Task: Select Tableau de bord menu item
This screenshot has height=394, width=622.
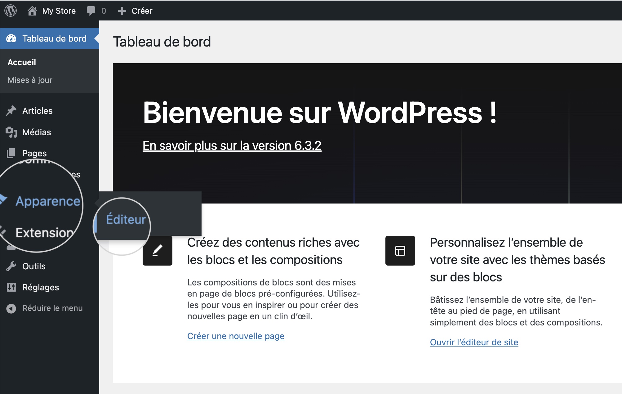Action: point(50,38)
